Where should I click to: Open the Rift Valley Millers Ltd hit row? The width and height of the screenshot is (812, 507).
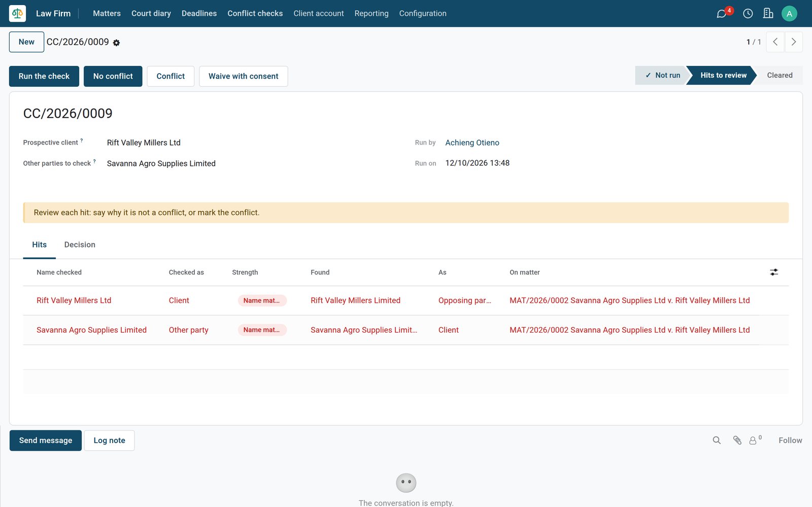(405, 301)
